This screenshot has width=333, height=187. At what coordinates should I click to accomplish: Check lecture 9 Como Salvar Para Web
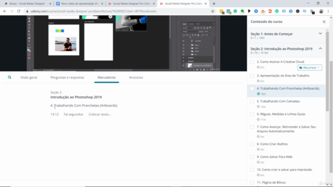pyautogui.click(x=252, y=157)
